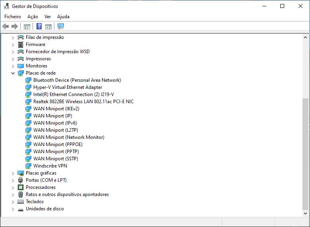The image size is (310, 227).
Task: Expand Ratos e outros dispositivos apontadores
Action: (13, 195)
